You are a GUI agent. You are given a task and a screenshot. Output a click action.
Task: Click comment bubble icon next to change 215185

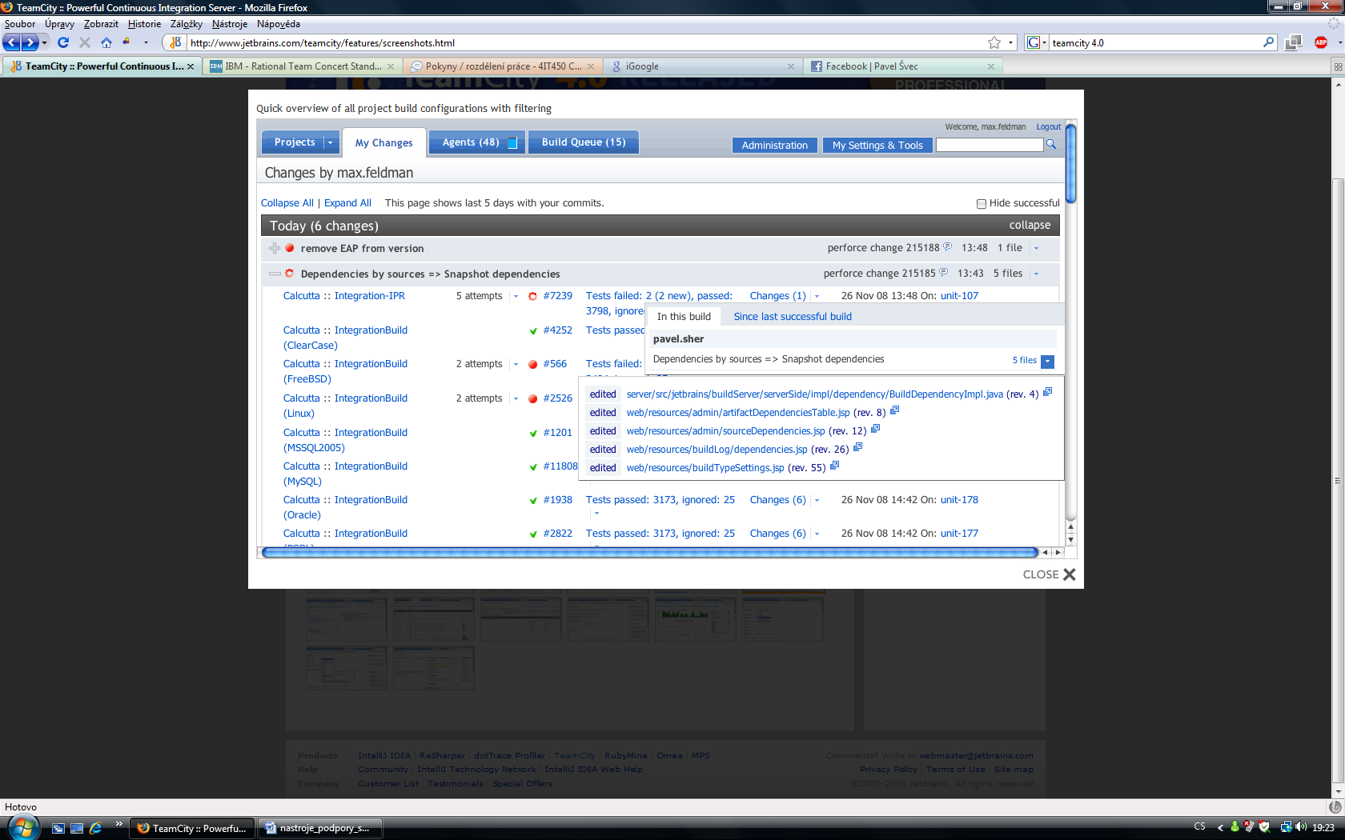(x=944, y=273)
